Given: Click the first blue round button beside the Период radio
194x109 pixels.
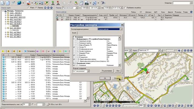Looking at the screenshot, I should [x=45, y=8].
